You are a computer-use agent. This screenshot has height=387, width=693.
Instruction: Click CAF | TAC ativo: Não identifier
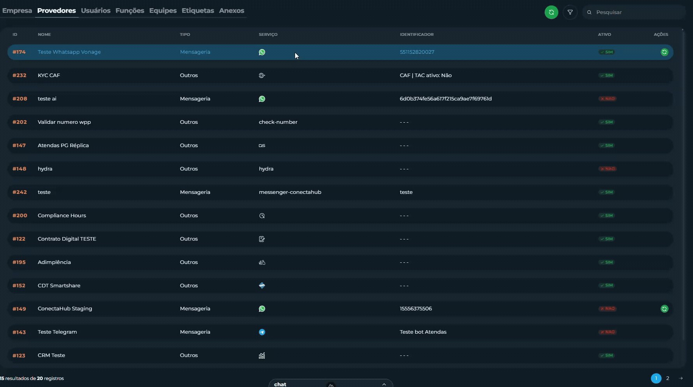click(x=426, y=76)
